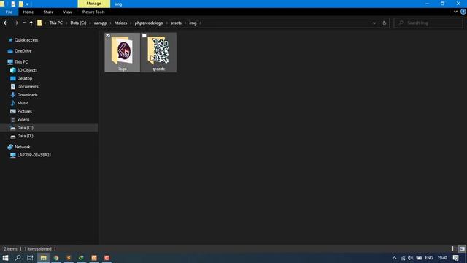Image resolution: width=467 pixels, height=263 pixels.
Task: Open the Windows Start menu
Action: tap(5, 258)
